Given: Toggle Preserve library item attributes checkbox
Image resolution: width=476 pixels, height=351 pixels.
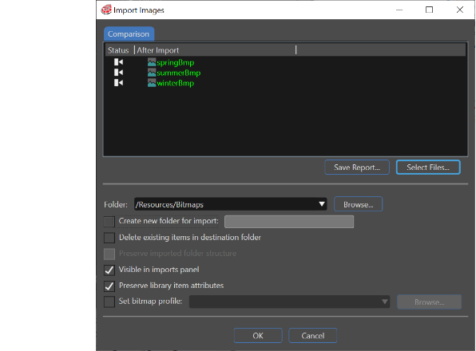Looking at the screenshot, I should pyautogui.click(x=109, y=286).
